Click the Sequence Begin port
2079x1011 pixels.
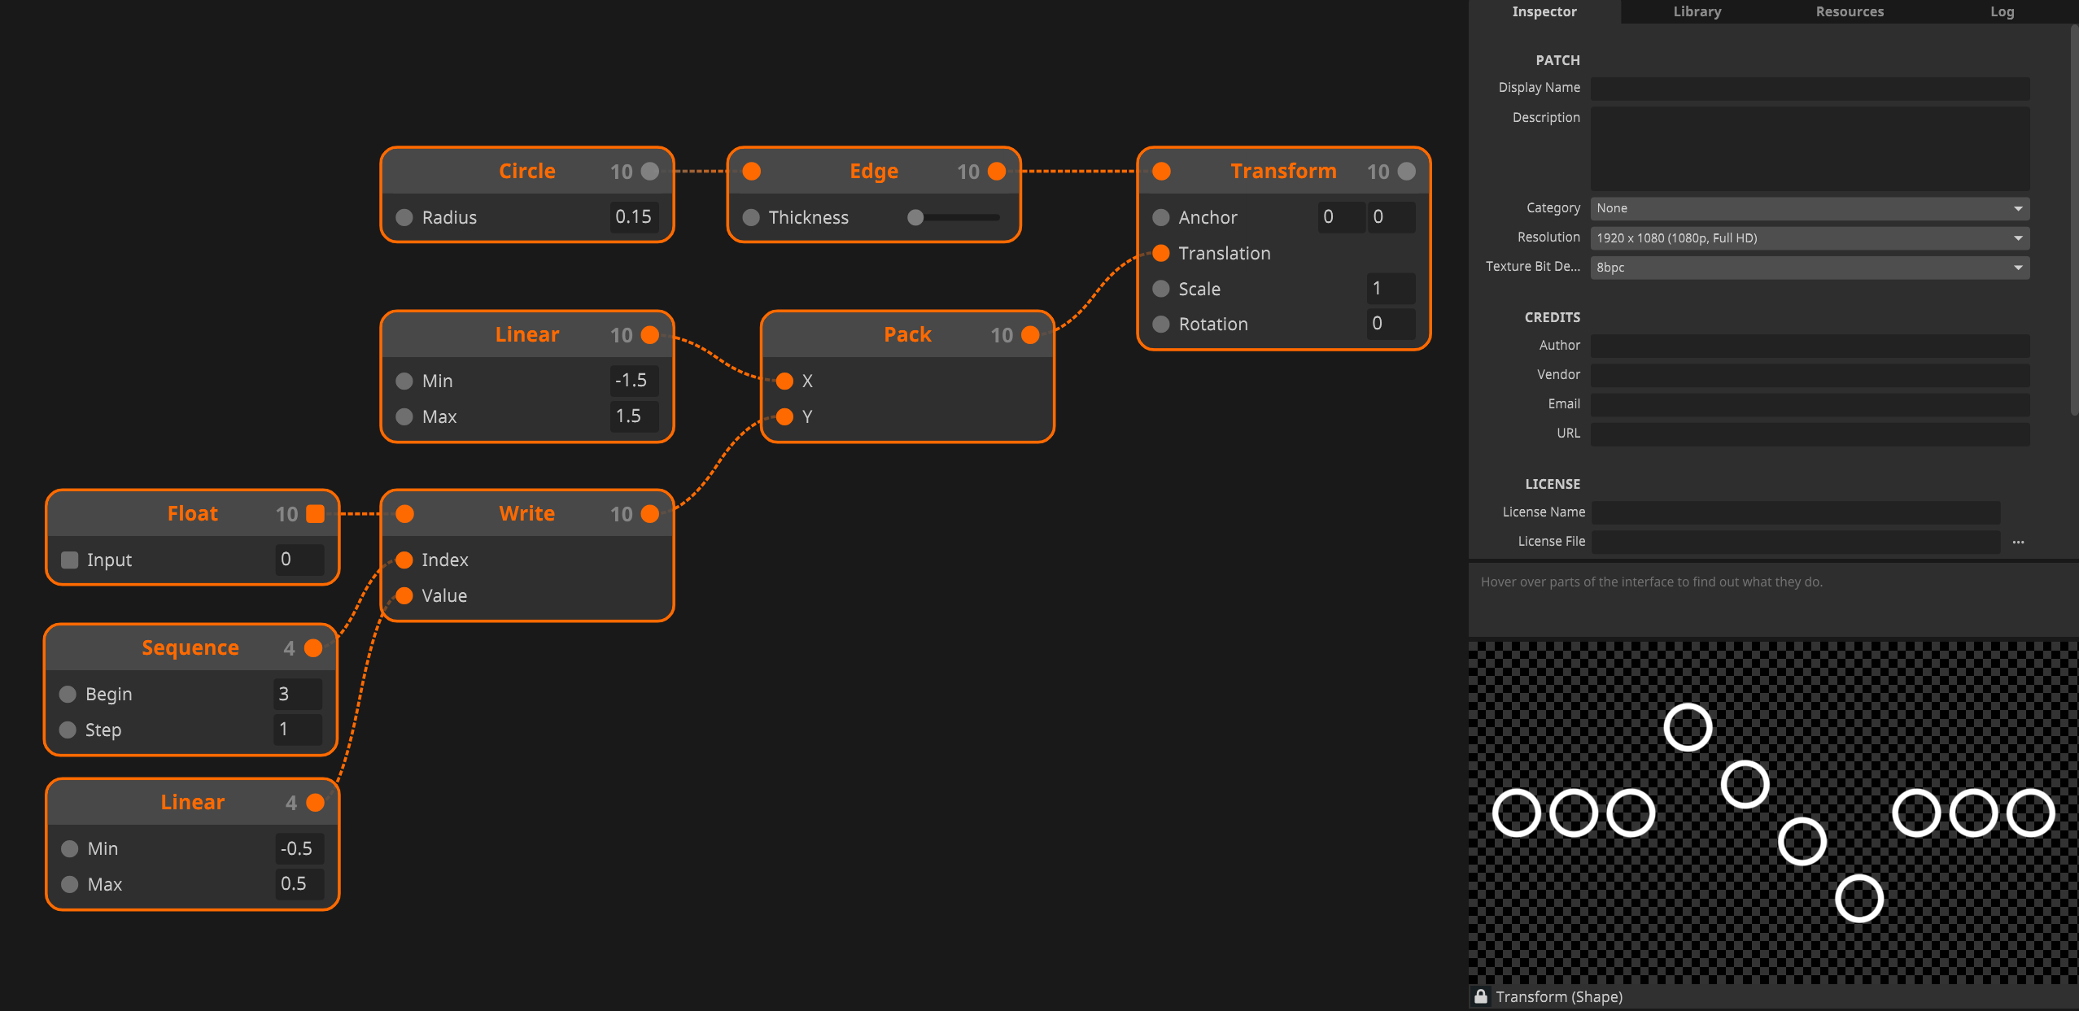click(68, 694)
